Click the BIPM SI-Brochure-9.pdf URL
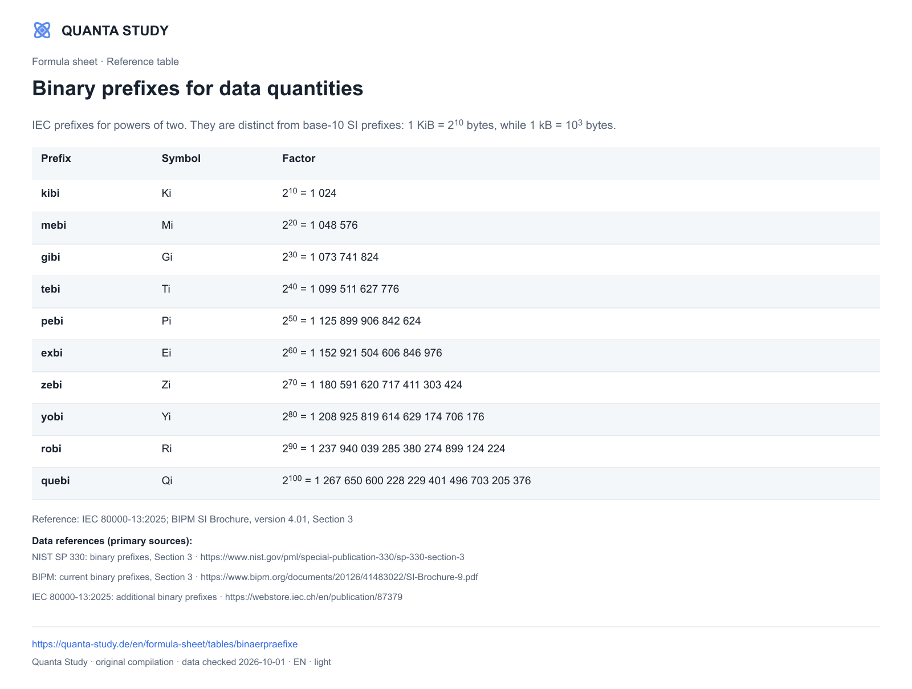Image resolution: width=912 pixels, height=689 pixels. pos(339,577)
